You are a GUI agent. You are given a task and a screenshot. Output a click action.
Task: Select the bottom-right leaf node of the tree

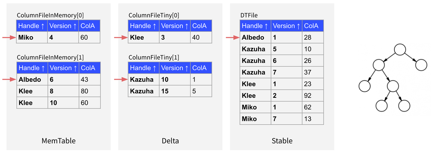click(404, 106)
